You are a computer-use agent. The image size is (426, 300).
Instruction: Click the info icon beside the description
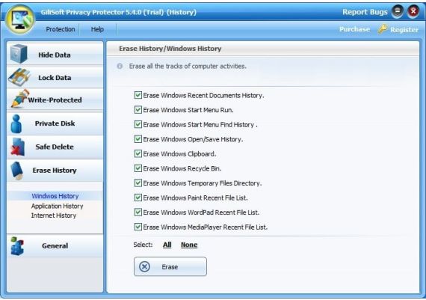[120, 66]
